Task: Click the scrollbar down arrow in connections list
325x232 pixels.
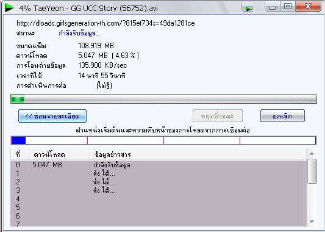Action: tap(312, 222)
